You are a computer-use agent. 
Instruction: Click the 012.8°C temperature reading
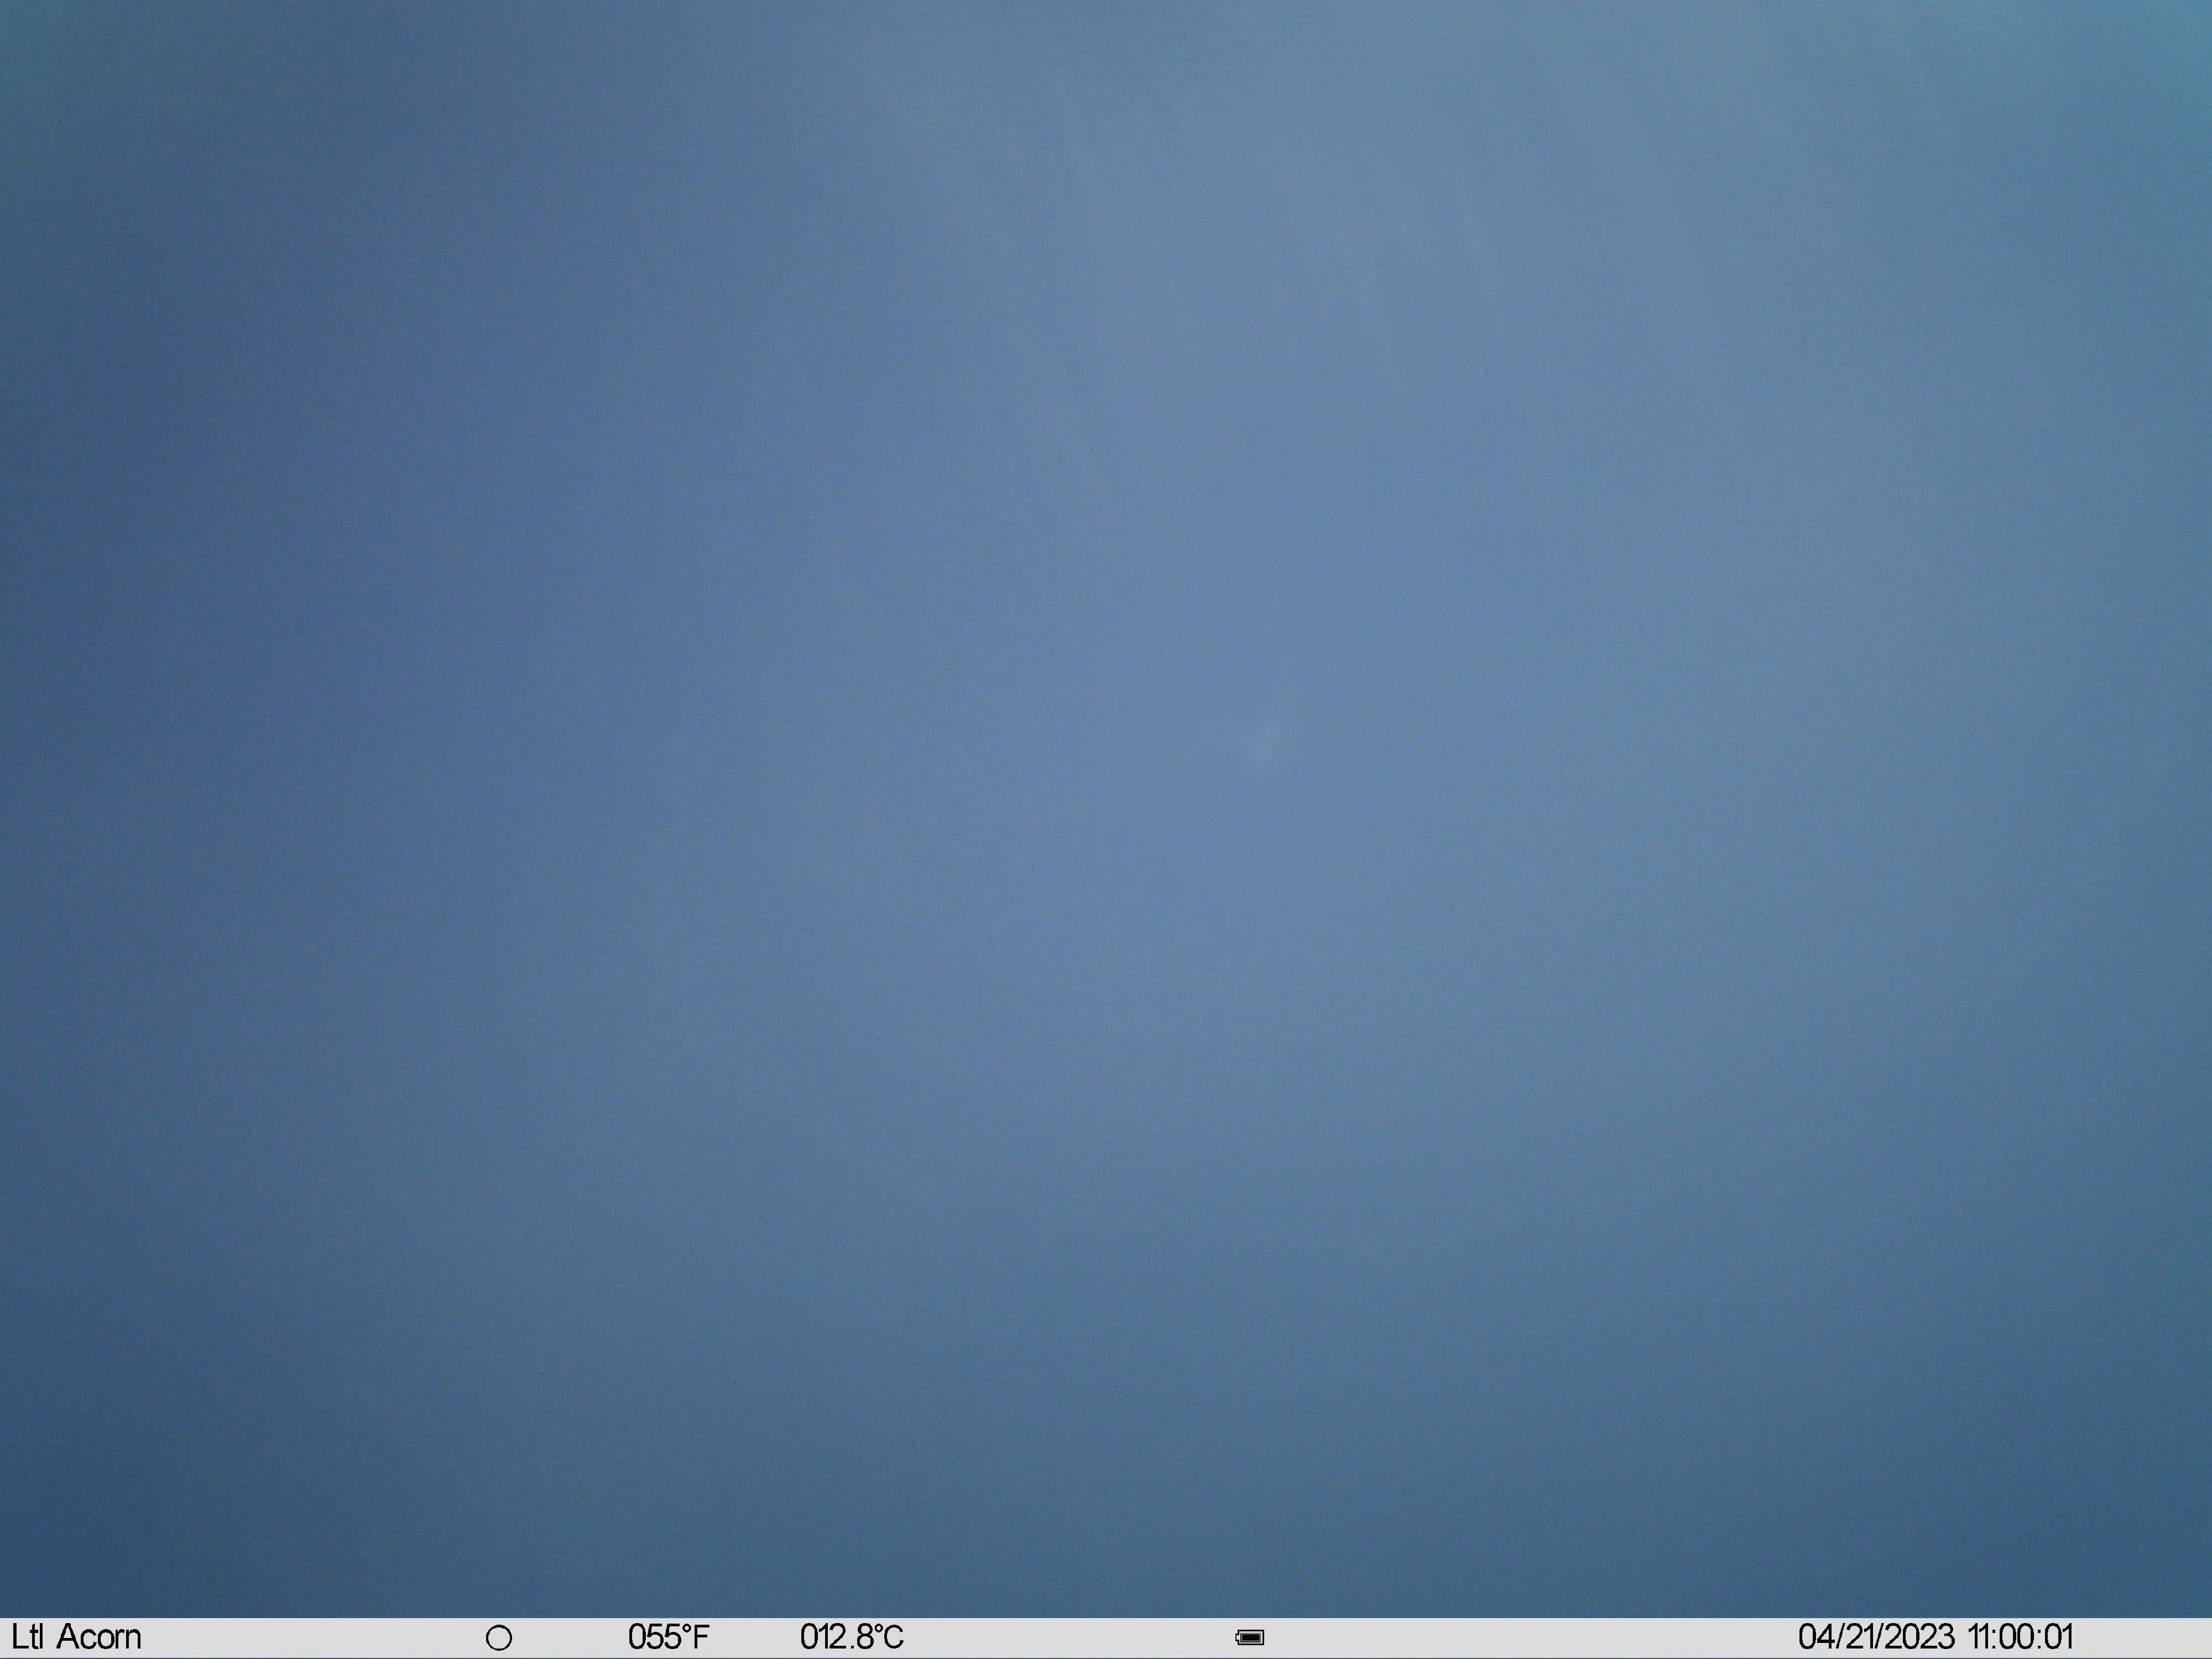tap(852, 1637)
